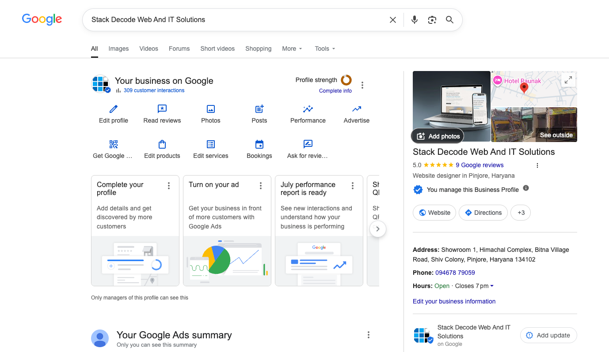Expand the Tools dropdown
The height and width of the screenshot is (352, 609).
pos(325,49)
